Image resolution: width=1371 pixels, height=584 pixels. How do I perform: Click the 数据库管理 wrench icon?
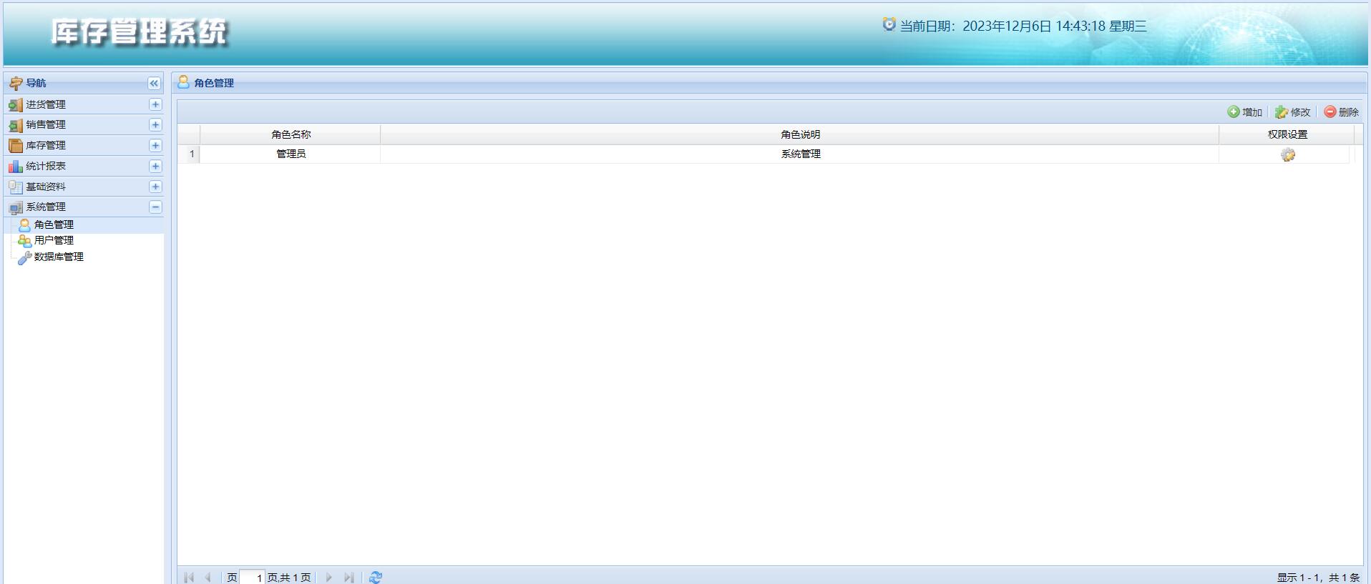coord(25,257)
